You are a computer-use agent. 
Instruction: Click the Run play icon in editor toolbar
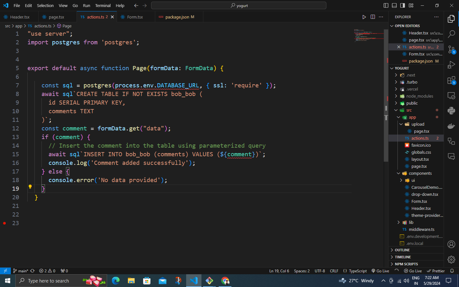click(x=364, y=17)
